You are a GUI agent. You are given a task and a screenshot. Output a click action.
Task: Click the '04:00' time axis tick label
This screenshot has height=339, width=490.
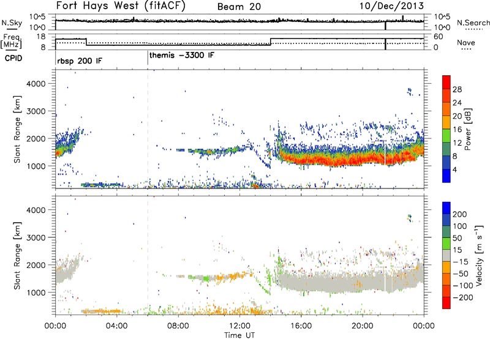[116, 326]
